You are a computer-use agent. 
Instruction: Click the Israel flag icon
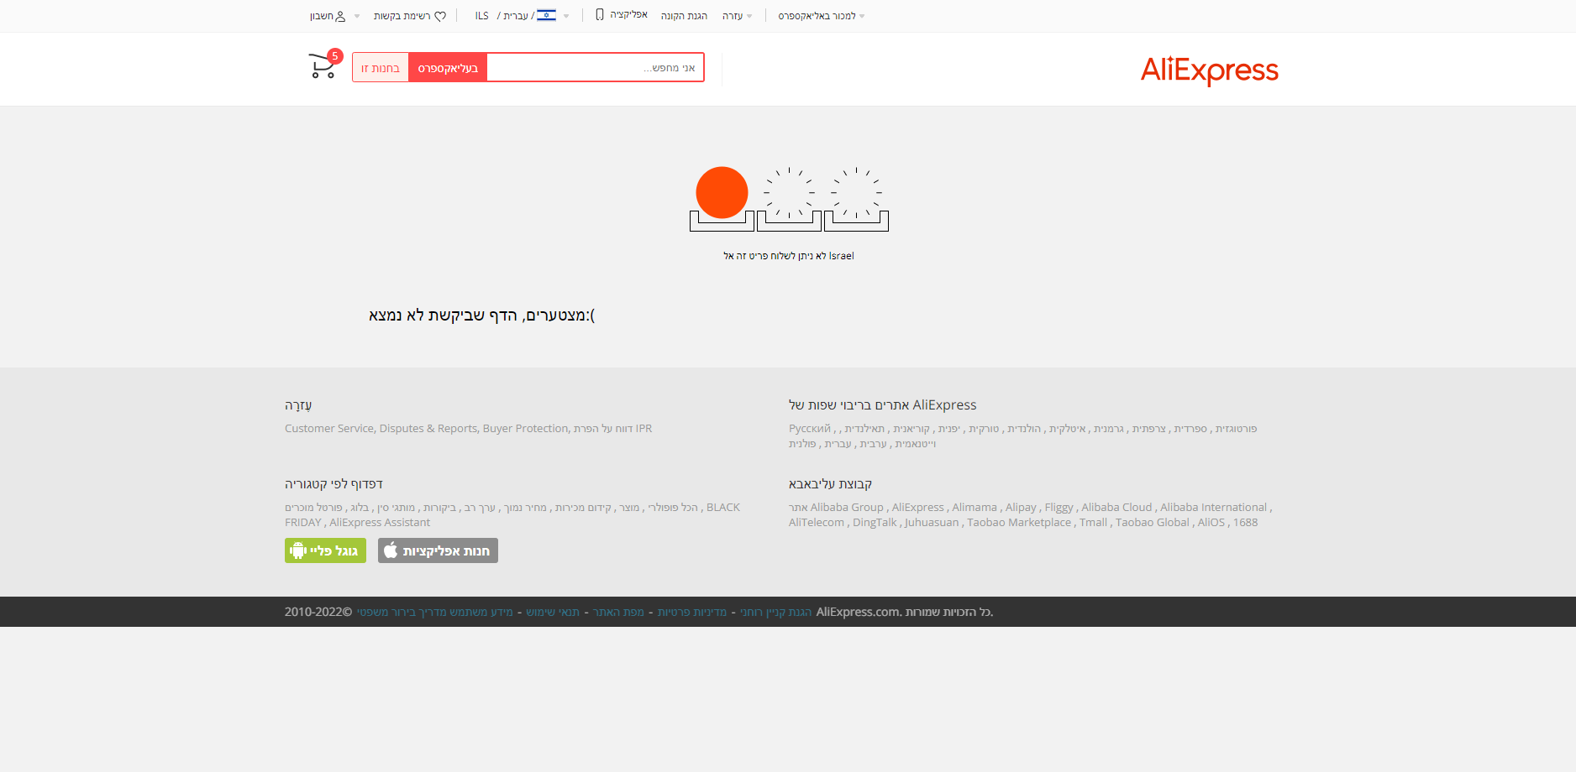(x=546, y=15)
